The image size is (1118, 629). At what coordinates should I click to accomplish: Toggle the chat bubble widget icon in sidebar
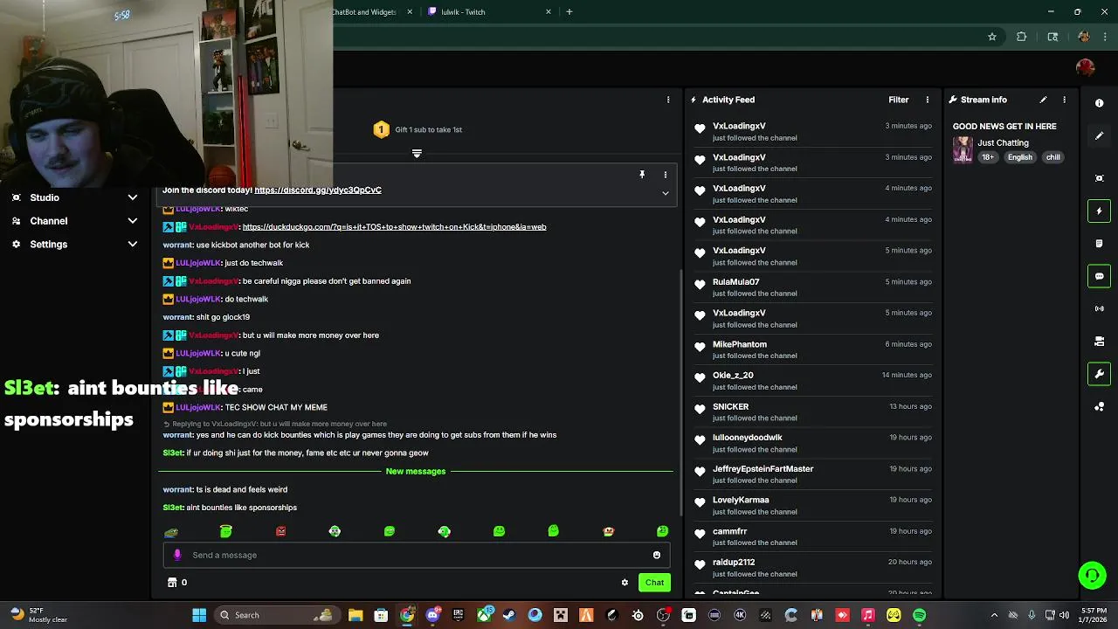coord(1099,276)
